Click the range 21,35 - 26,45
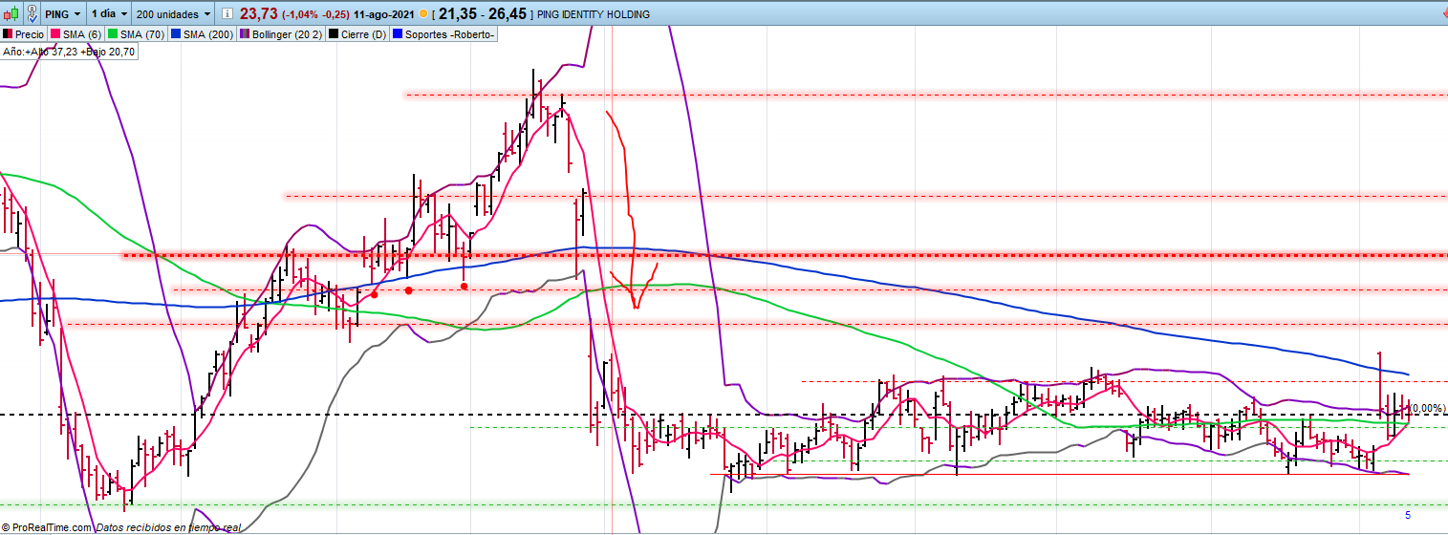This screenshot has height=535, width=1448. point(483,14)
